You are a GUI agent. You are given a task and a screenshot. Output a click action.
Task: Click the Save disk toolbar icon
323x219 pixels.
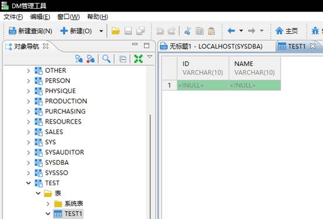coord(128,31)
